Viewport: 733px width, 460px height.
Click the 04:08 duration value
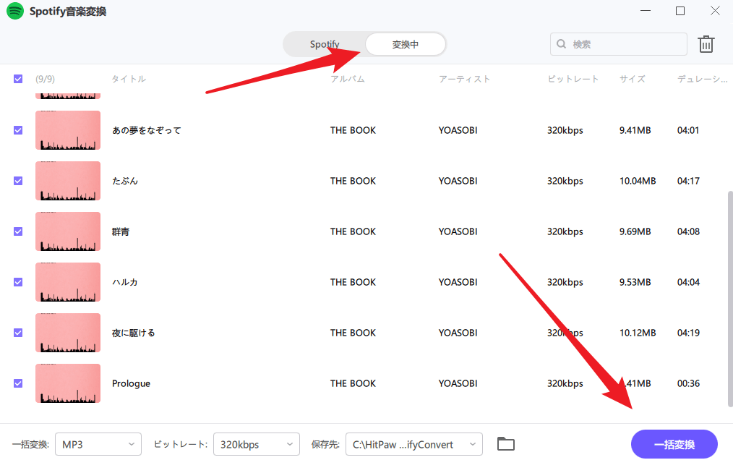(689, 231)
